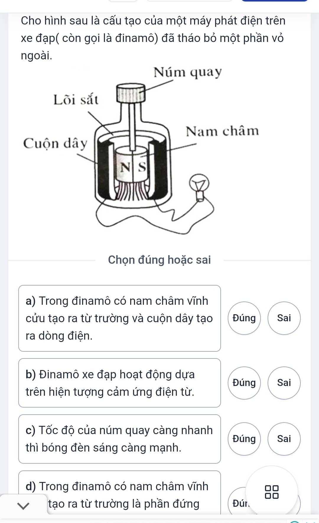
Task: Tap the partially visible Đúng for statement d
Action: [238, 503]
